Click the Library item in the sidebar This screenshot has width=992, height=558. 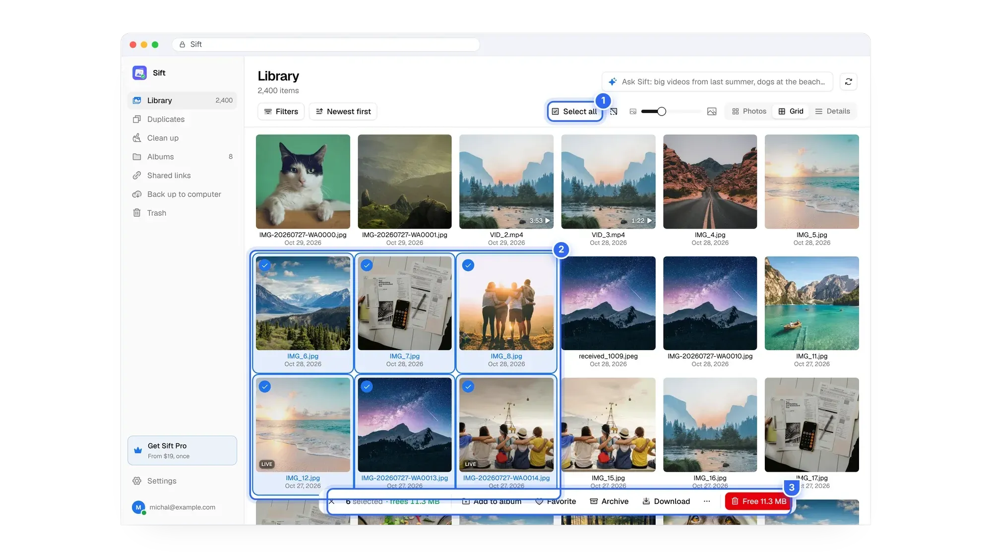[x=182, y=100]
